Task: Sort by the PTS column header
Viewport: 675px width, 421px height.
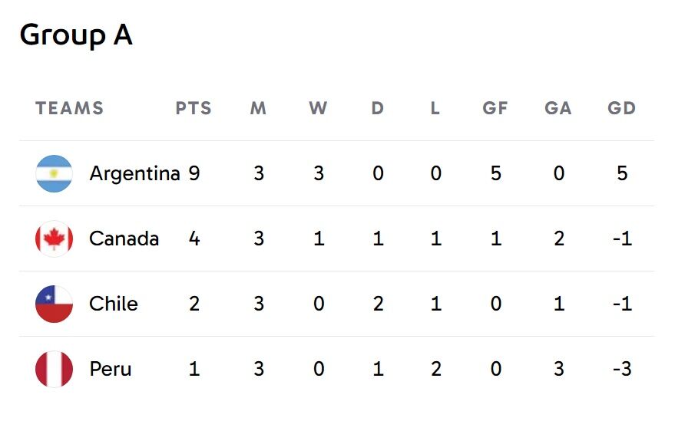Action: [x=194, y=108]
